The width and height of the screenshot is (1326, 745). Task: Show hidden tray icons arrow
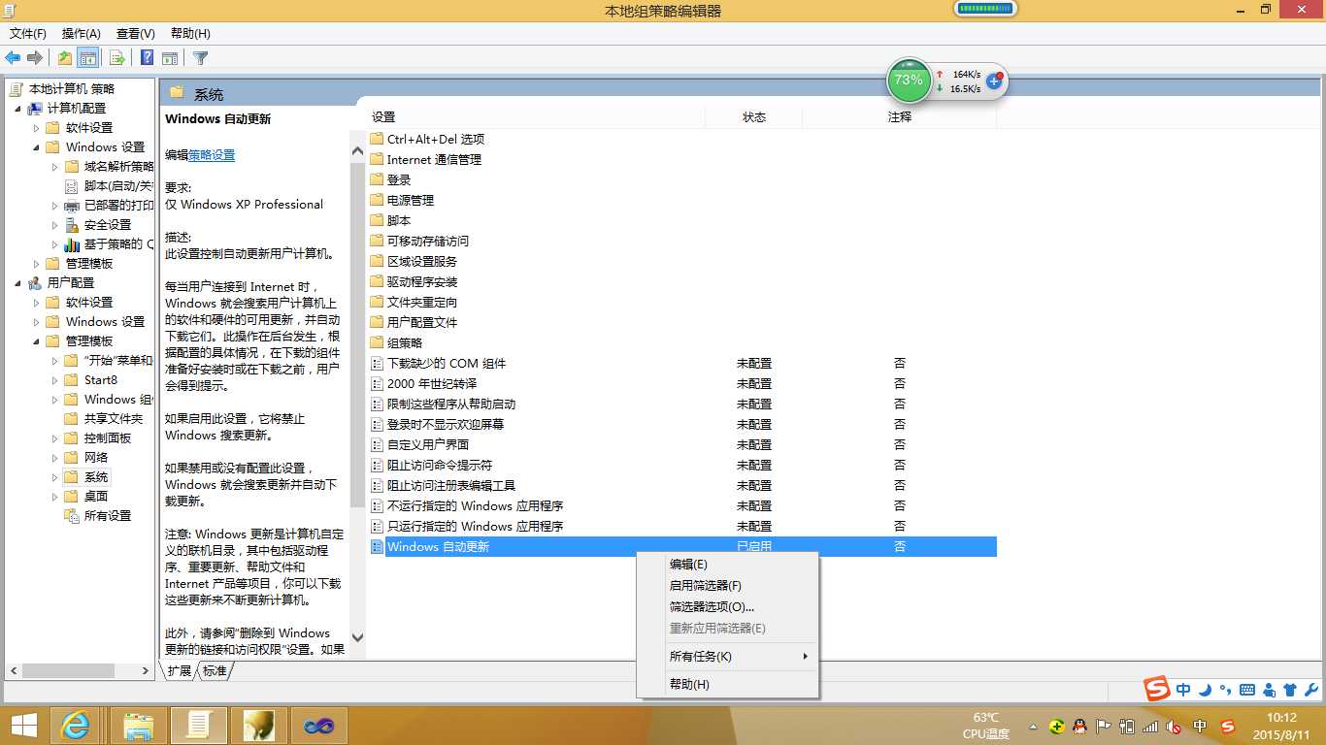(1033, 726)
